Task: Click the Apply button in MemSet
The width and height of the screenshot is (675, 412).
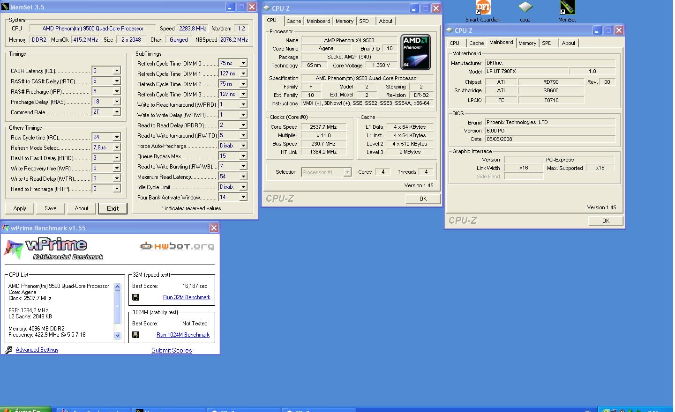Action: [20, 208]
